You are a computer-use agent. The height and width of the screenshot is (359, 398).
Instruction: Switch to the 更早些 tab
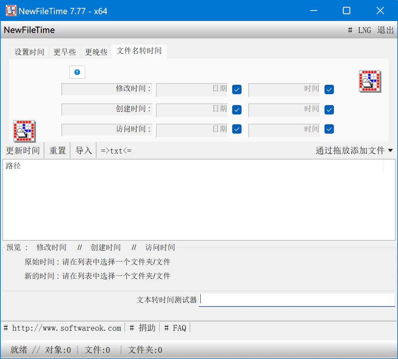64,52
